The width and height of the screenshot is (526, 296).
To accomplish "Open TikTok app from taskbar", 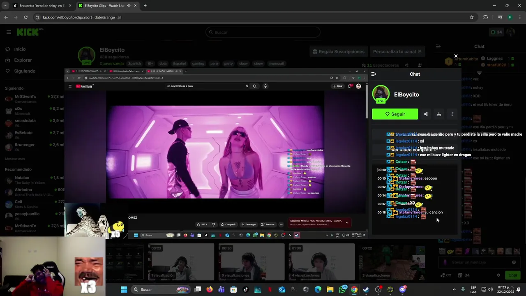I will pyautogui.click(x=246, y=289).
